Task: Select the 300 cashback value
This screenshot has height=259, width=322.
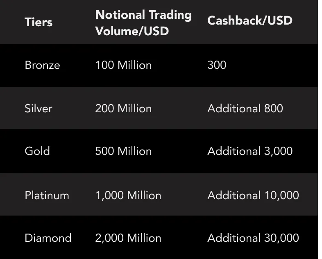Action: tap(217, 65)
